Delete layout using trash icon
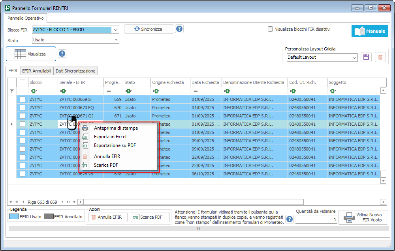This screenshot has width=395, height=251. pyautogui.click(x=380, y=57)
